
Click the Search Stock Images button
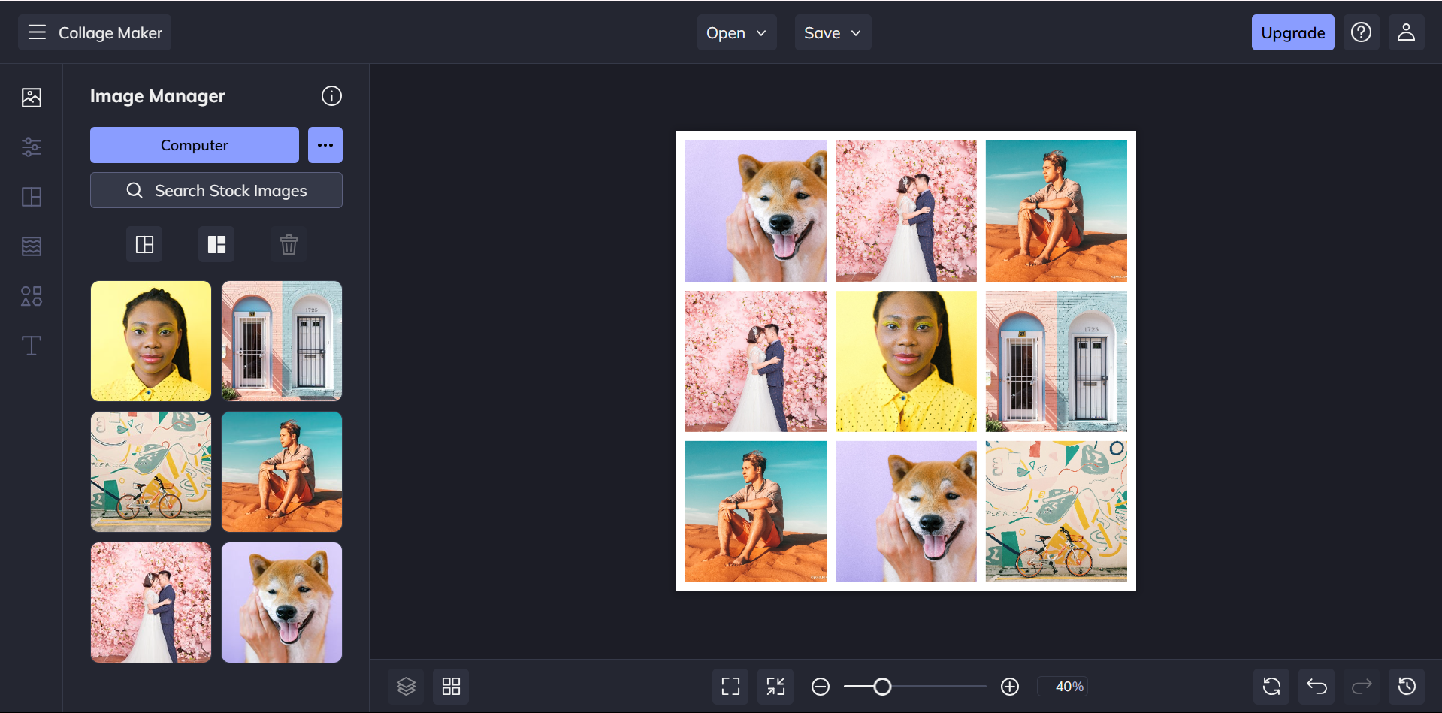pos(216,190)
